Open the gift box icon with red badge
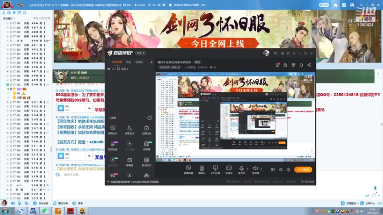This screenshot has height=215, width=383. click(278, 65)
